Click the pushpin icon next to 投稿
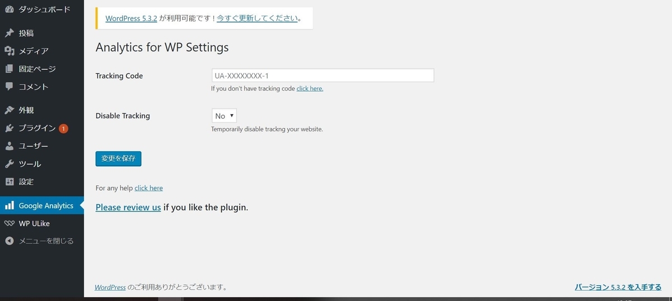672x301 pixels. click(x=9, y=33)
